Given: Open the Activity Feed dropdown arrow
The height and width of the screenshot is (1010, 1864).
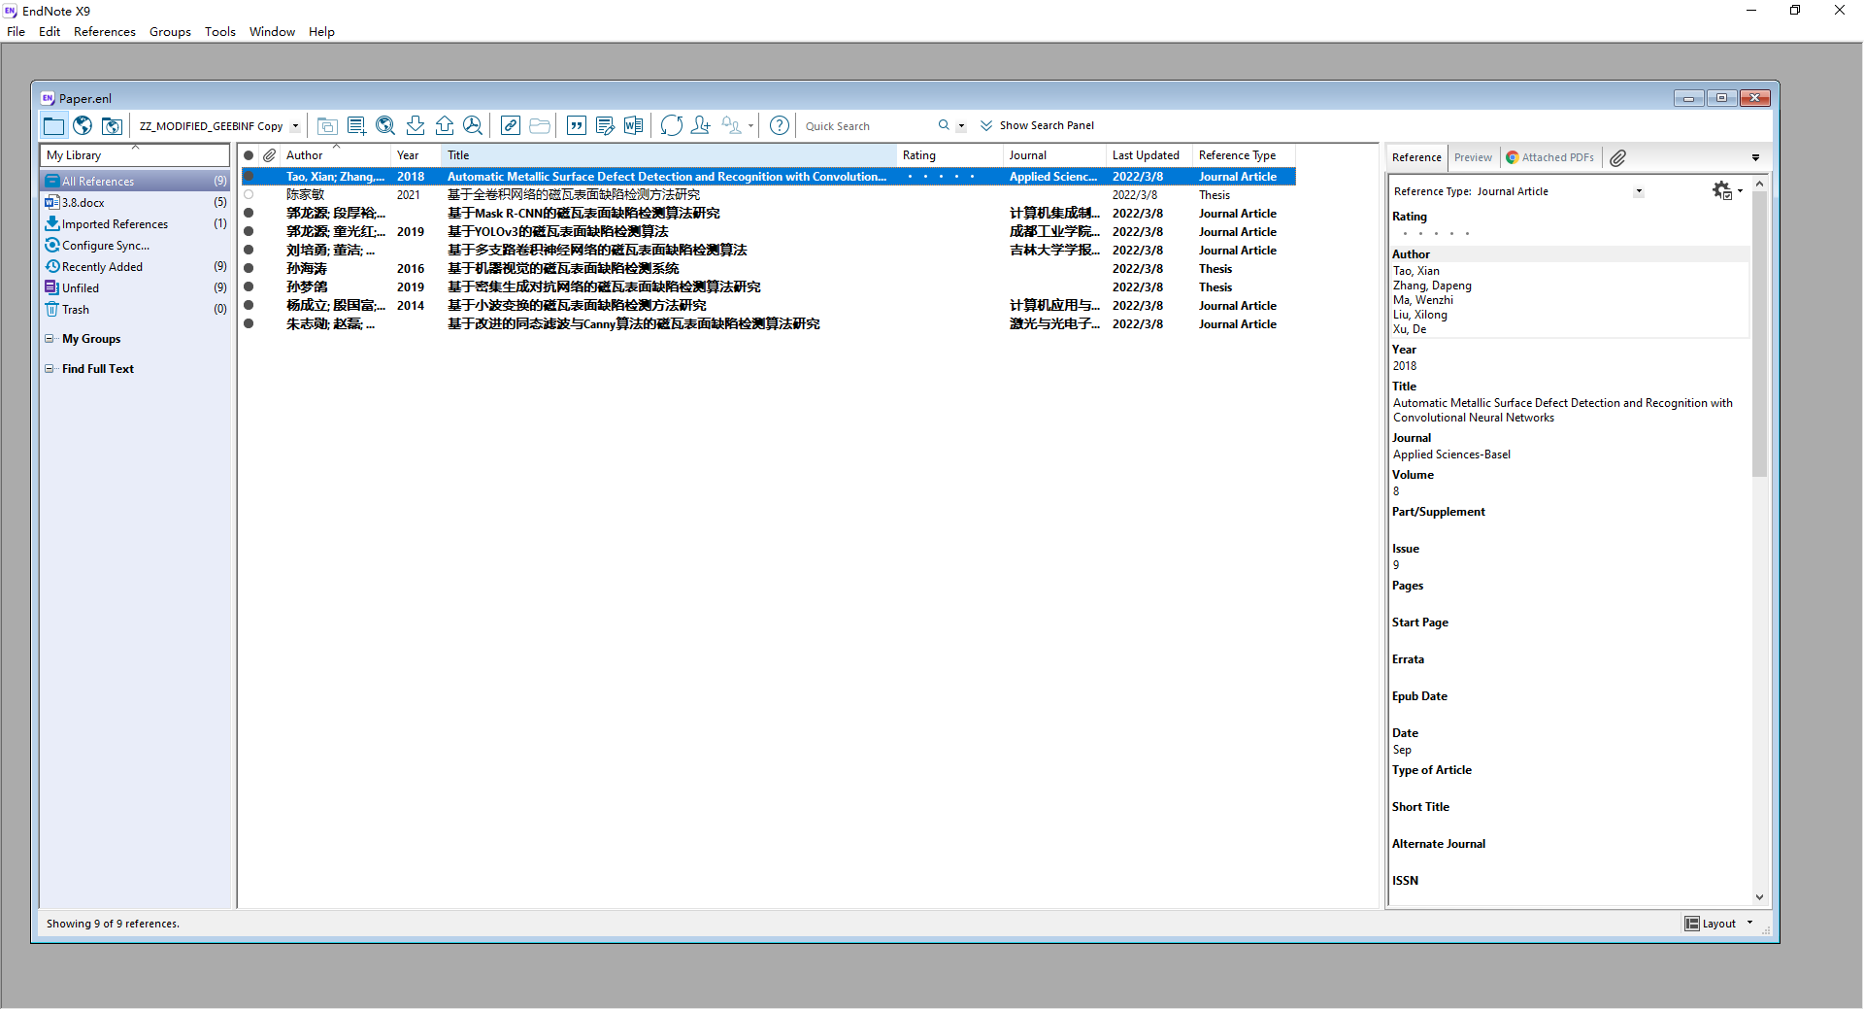Looking at the screenshot, I should tap(750, 126).
